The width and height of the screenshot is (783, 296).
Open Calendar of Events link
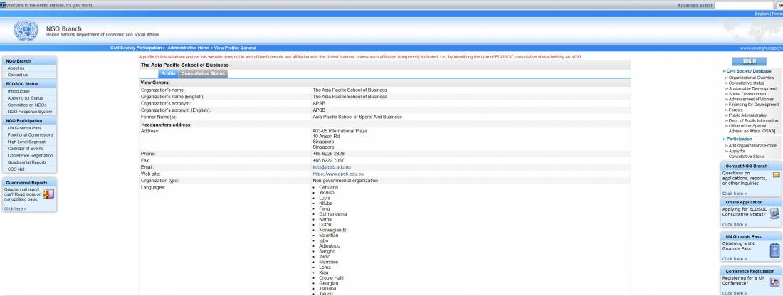coord(25,148)
